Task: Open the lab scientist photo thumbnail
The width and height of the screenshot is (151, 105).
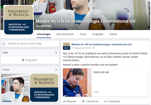Action: (15, 88)
